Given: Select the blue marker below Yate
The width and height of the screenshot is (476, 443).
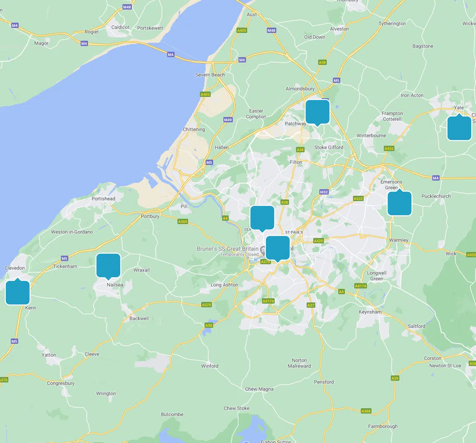Looking at the screenshot, I should (x=459, y=128).
